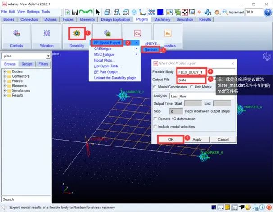Click the select arrow cursor tool
The height and width of the screenshot is (212, 273).
98,12
